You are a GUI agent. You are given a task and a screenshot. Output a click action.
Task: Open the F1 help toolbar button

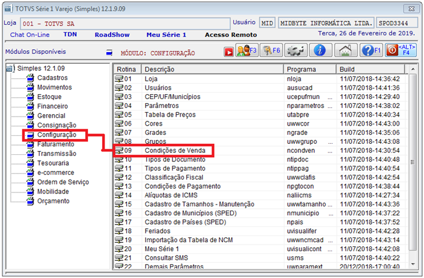pyautogui.click(x=371, y=50)
